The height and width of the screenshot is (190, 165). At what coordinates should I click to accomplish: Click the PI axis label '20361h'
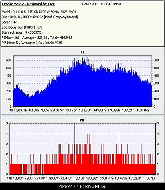click(x=22, y=110)
